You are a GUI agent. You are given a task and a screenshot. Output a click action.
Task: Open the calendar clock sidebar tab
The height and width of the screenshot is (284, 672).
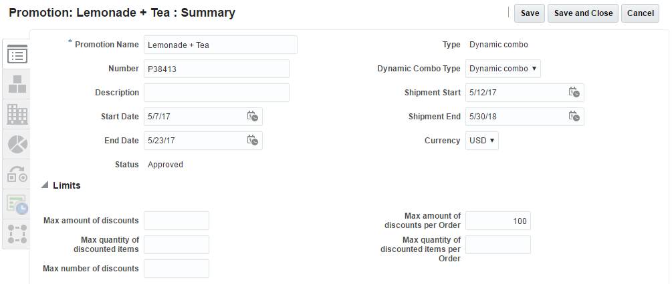pyautogui.click(x=17, y=204)
